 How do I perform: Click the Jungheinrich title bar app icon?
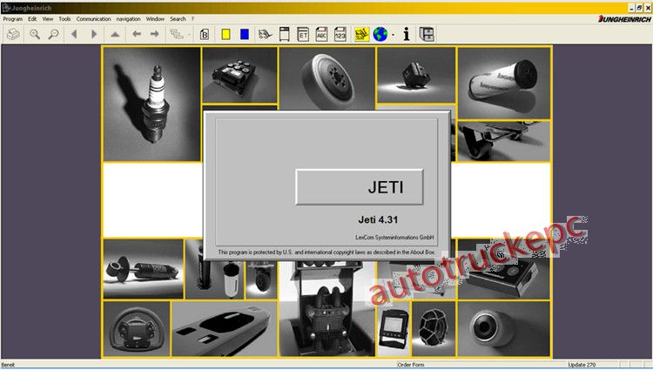(6, 8)
